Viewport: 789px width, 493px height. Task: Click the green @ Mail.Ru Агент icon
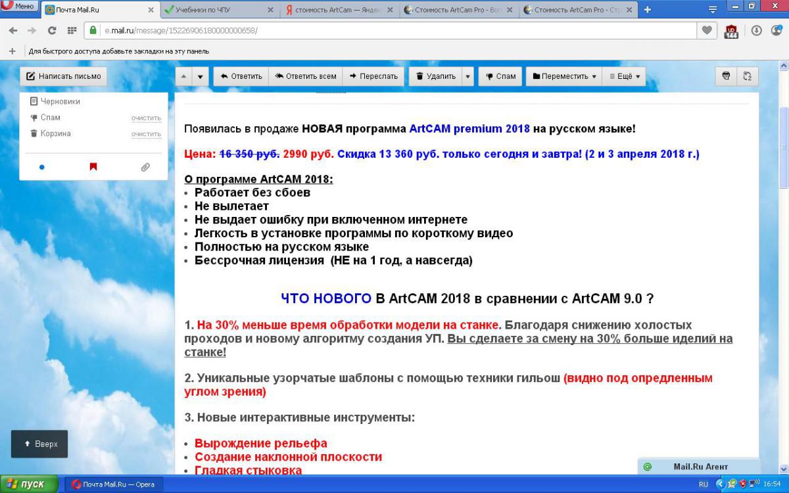click(648, 467)
